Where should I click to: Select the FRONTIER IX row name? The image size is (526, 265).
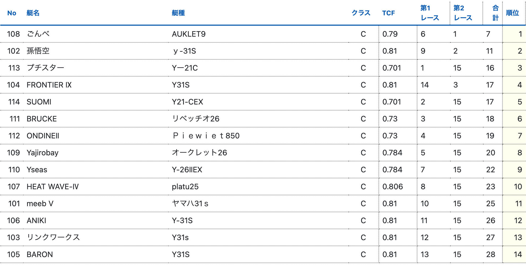[x=49, y=85]
